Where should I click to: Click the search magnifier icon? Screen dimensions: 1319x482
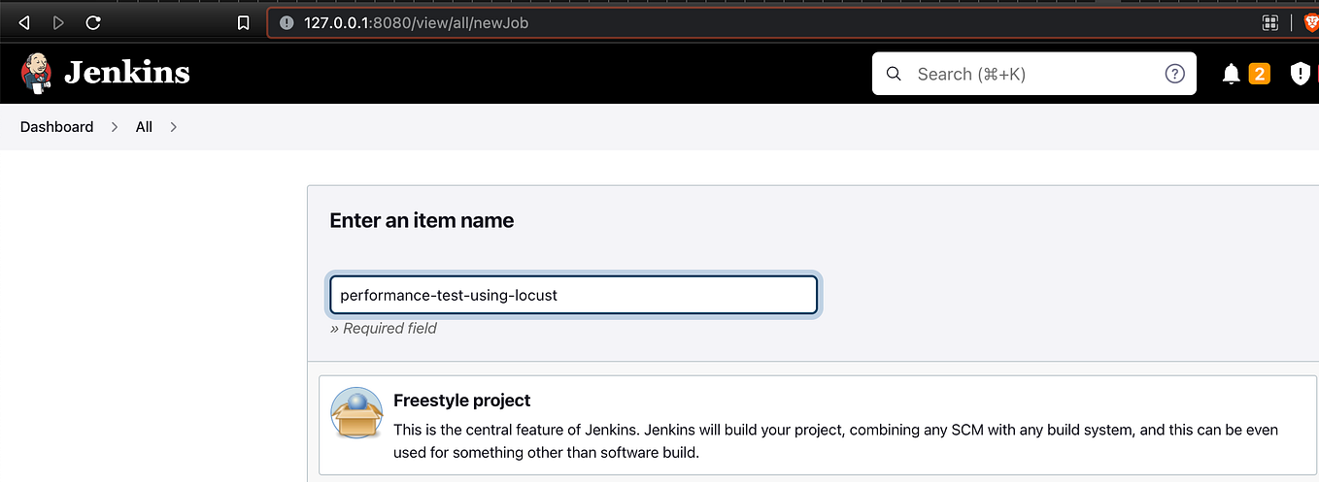coord(894,74)
